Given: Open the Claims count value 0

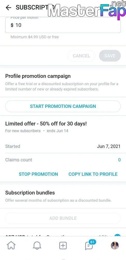Looking at the screenshot, I should pos(119,160).
